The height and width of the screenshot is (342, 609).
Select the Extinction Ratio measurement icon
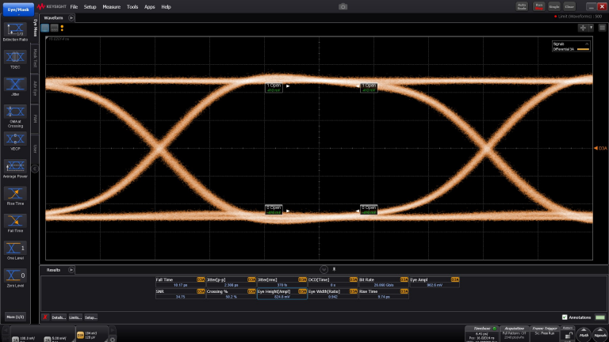pos(13,30)
